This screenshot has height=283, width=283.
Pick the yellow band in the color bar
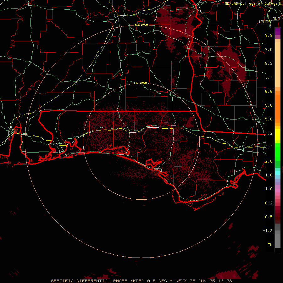click(x=278, y=135)
